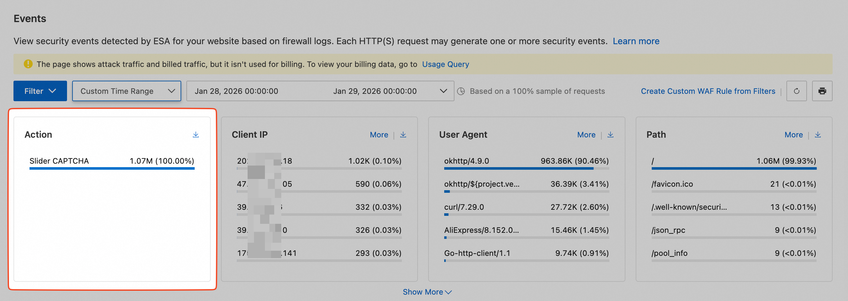Print the events page
The image size is (848, 301).
[x=822, y=91]
